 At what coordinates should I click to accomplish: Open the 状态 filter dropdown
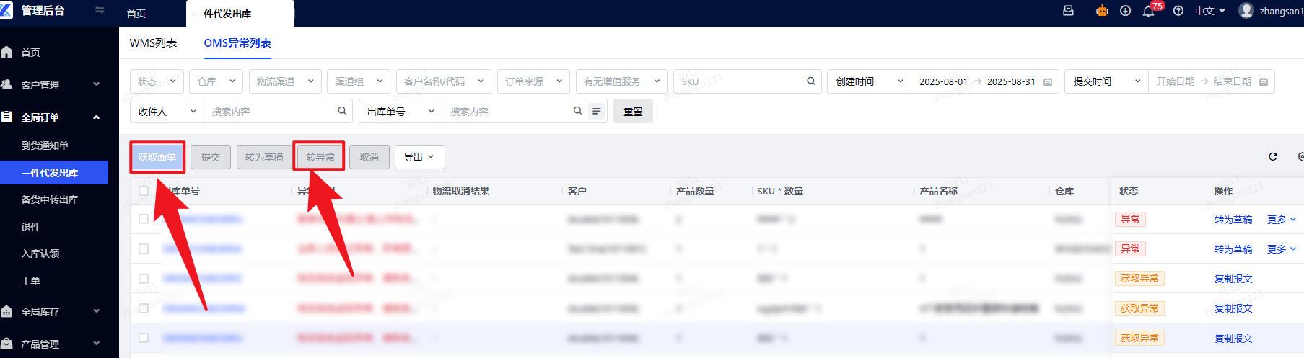157,81
